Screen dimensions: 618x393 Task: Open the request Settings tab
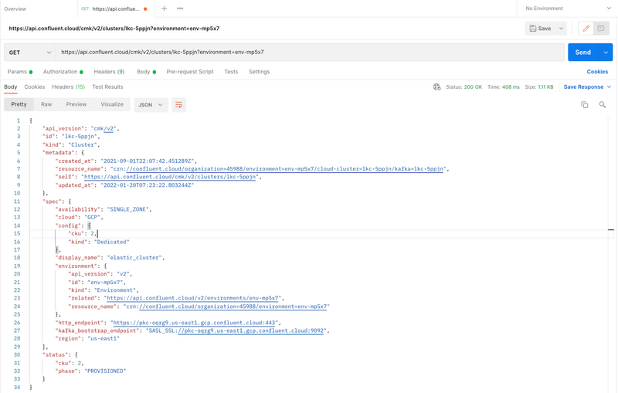259,72
